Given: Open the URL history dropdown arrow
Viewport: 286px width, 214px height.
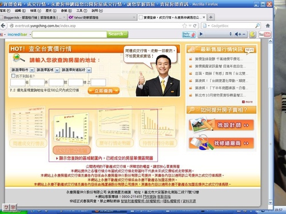Looking at the screenshot, I should [190, 26].
